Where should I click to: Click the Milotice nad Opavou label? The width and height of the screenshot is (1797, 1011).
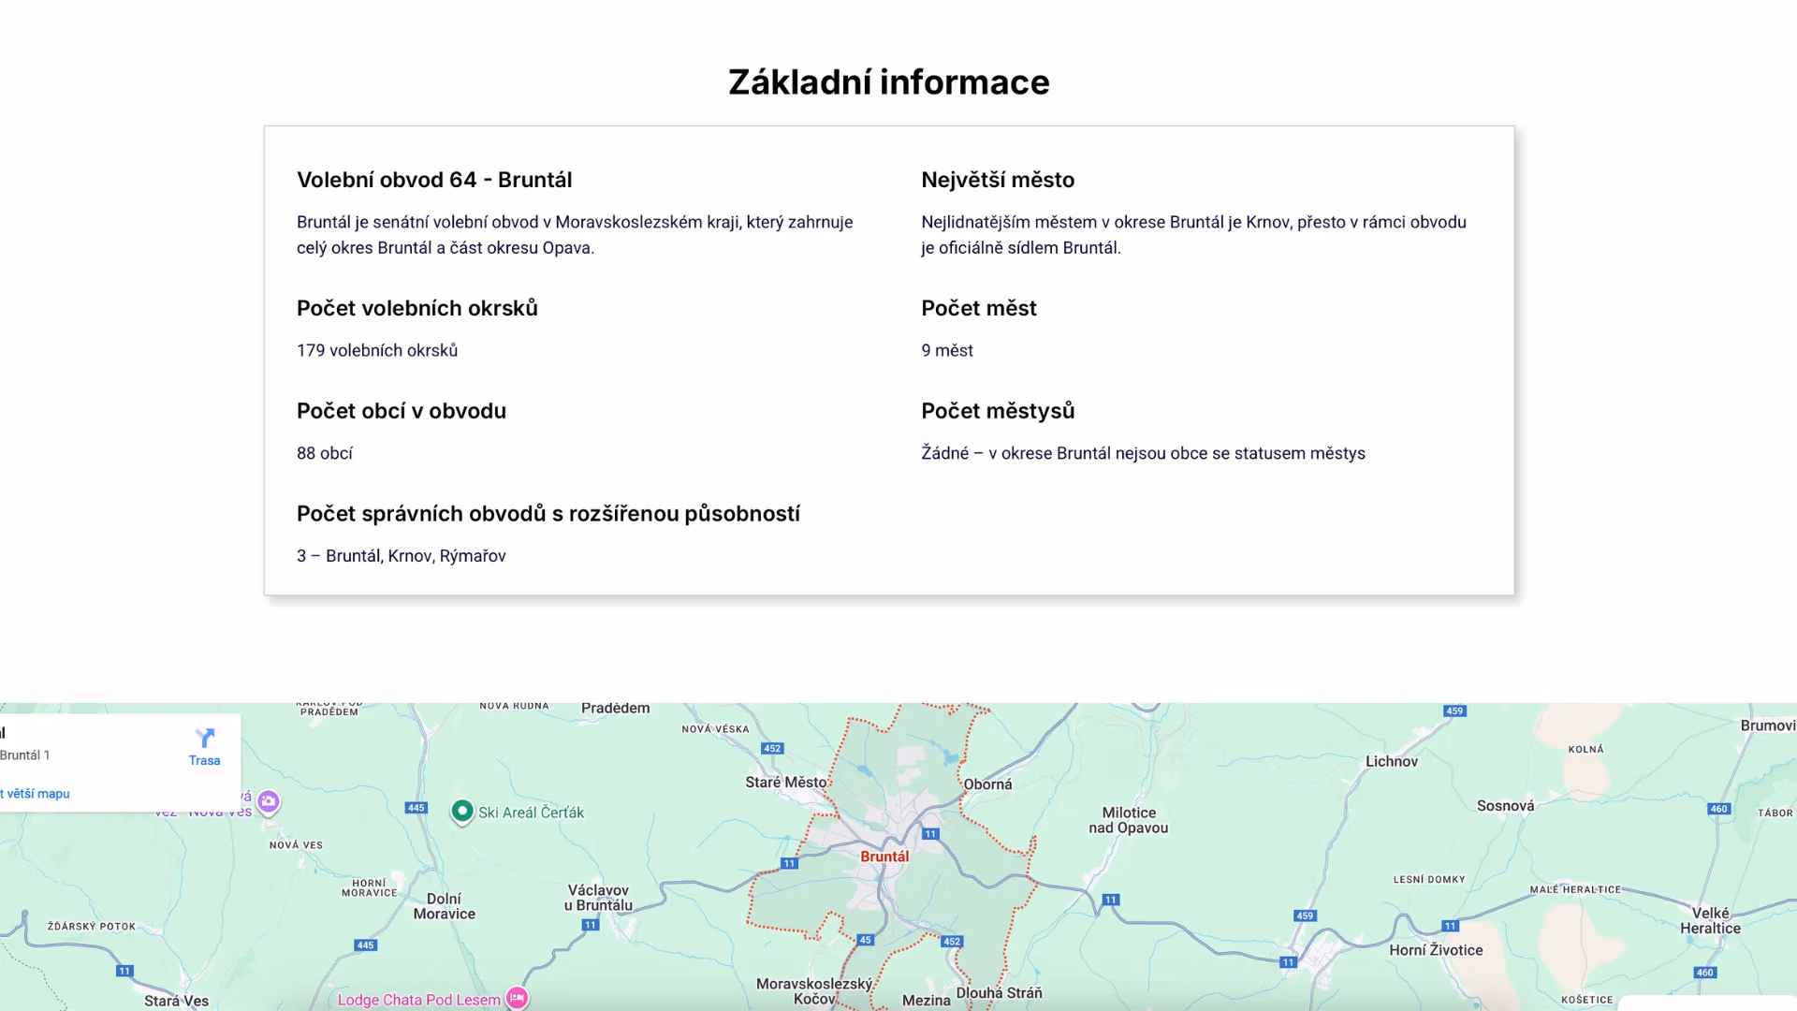coord(1131,819)
